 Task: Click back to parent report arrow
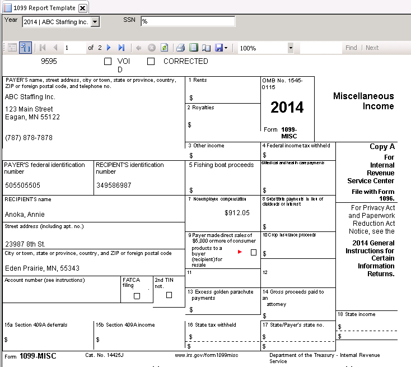pyautogui.click(x=139, y=48)
